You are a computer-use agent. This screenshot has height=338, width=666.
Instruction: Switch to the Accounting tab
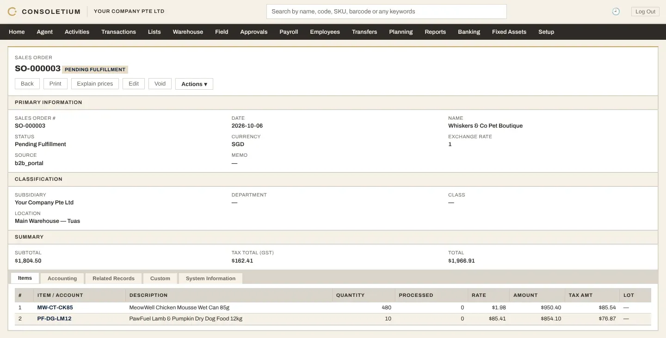coord(62,278)
